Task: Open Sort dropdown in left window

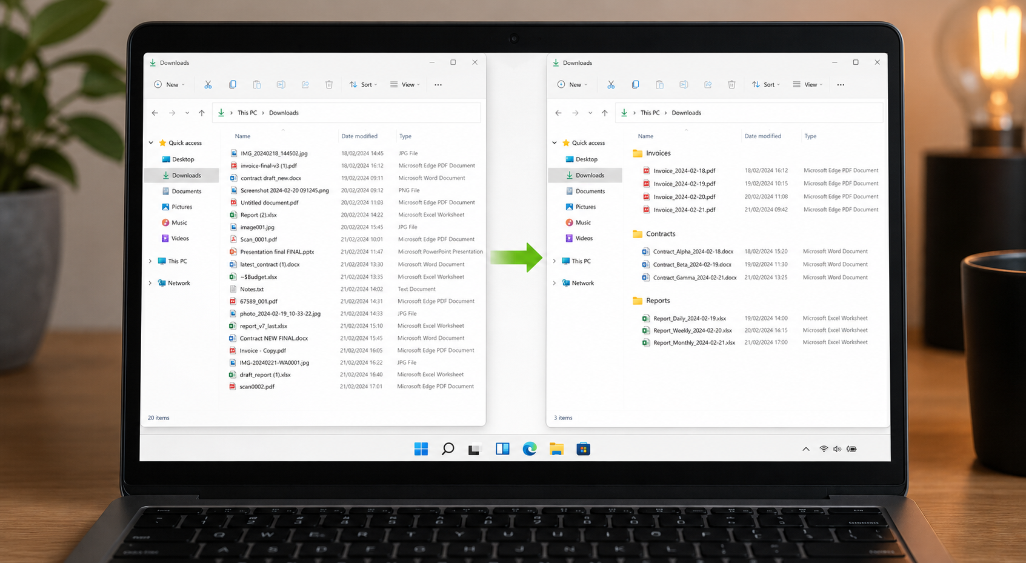Action: pos(363,85)
